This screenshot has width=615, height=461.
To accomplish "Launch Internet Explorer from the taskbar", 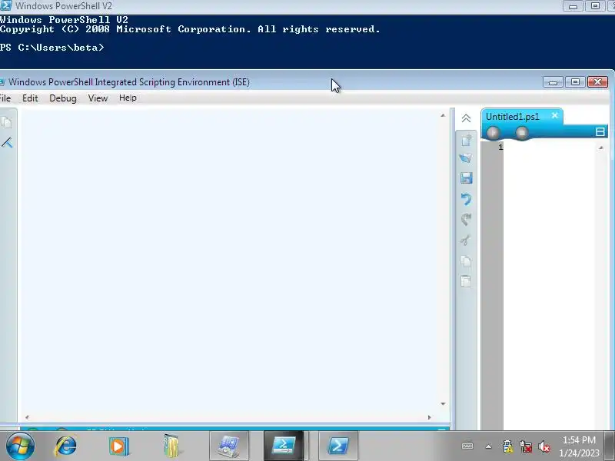I will pyautogui.click(x=65, y=446).
